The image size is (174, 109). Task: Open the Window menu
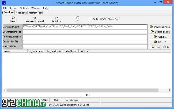click(36, 8)
